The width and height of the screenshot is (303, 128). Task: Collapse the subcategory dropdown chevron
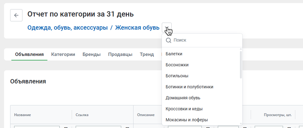[166, 27]
